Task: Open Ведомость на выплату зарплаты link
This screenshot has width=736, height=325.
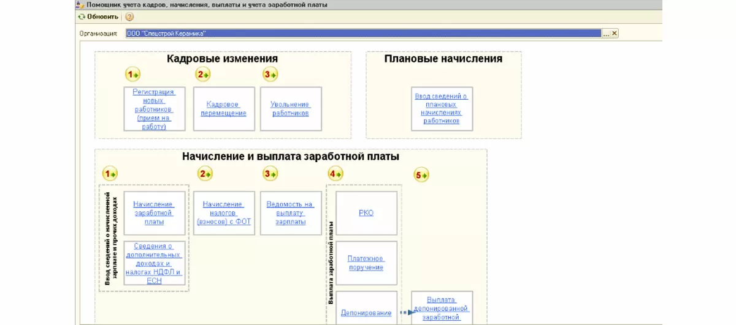Action: click(290, 213)
